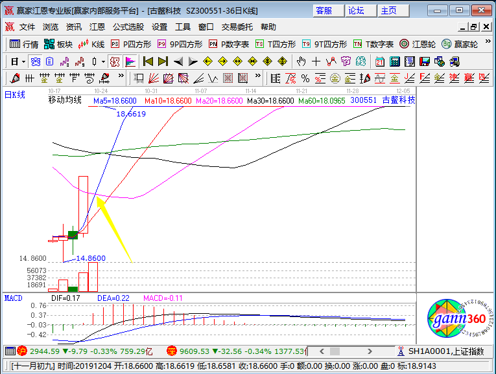
Task: Toggle the blue 窗 window icon
Action: point(35,61)
